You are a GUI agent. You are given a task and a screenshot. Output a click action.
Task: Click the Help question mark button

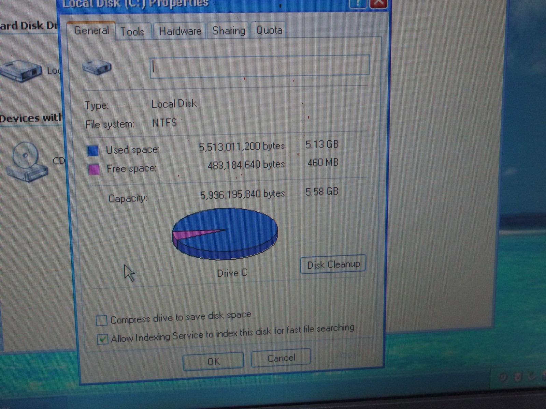[x=358, y=3]
